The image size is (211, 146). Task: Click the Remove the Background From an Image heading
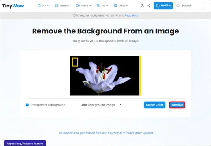105,31
